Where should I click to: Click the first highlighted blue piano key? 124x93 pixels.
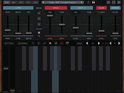(x=34, y=81)
